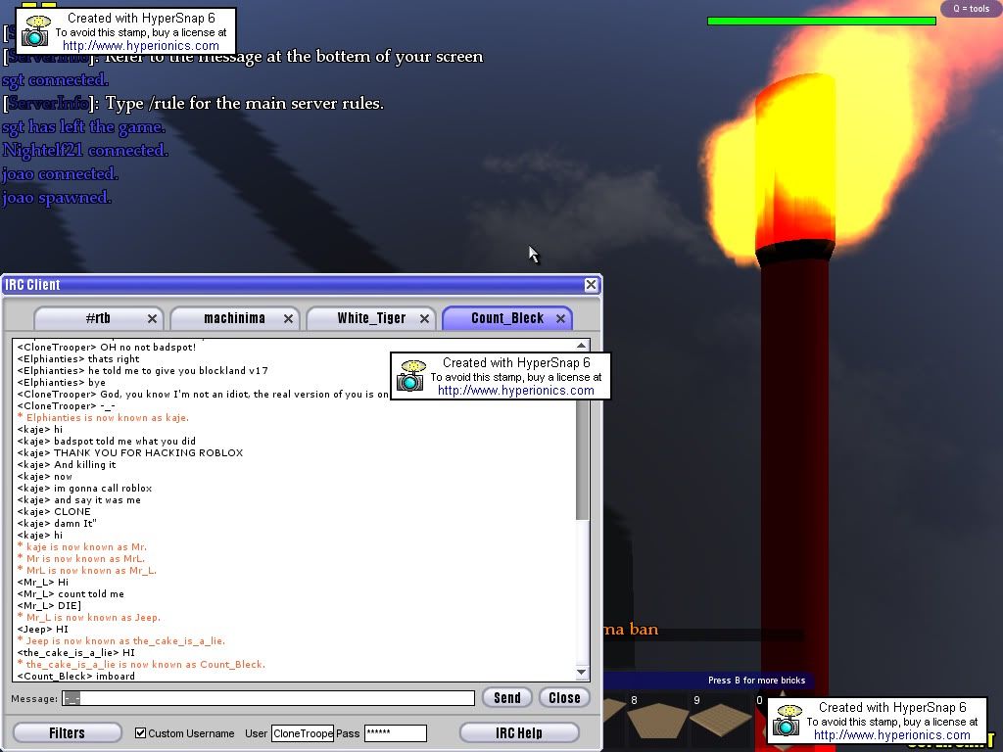Open the Filters settings
The width and height of the screenshot is (1003, 752).
[x=67, y=732]
